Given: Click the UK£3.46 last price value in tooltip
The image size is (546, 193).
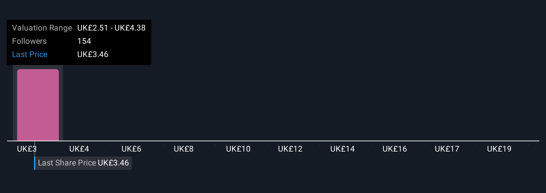Looking at the screenshot, I should [x=93, y=54].
